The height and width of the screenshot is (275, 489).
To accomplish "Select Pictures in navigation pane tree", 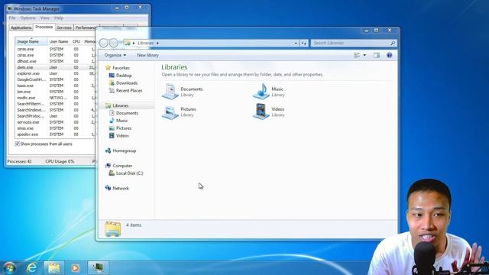I will pyautogui.click(x=124, y=128).
